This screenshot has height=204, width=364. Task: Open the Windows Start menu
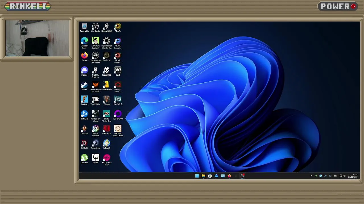[197, 176]
